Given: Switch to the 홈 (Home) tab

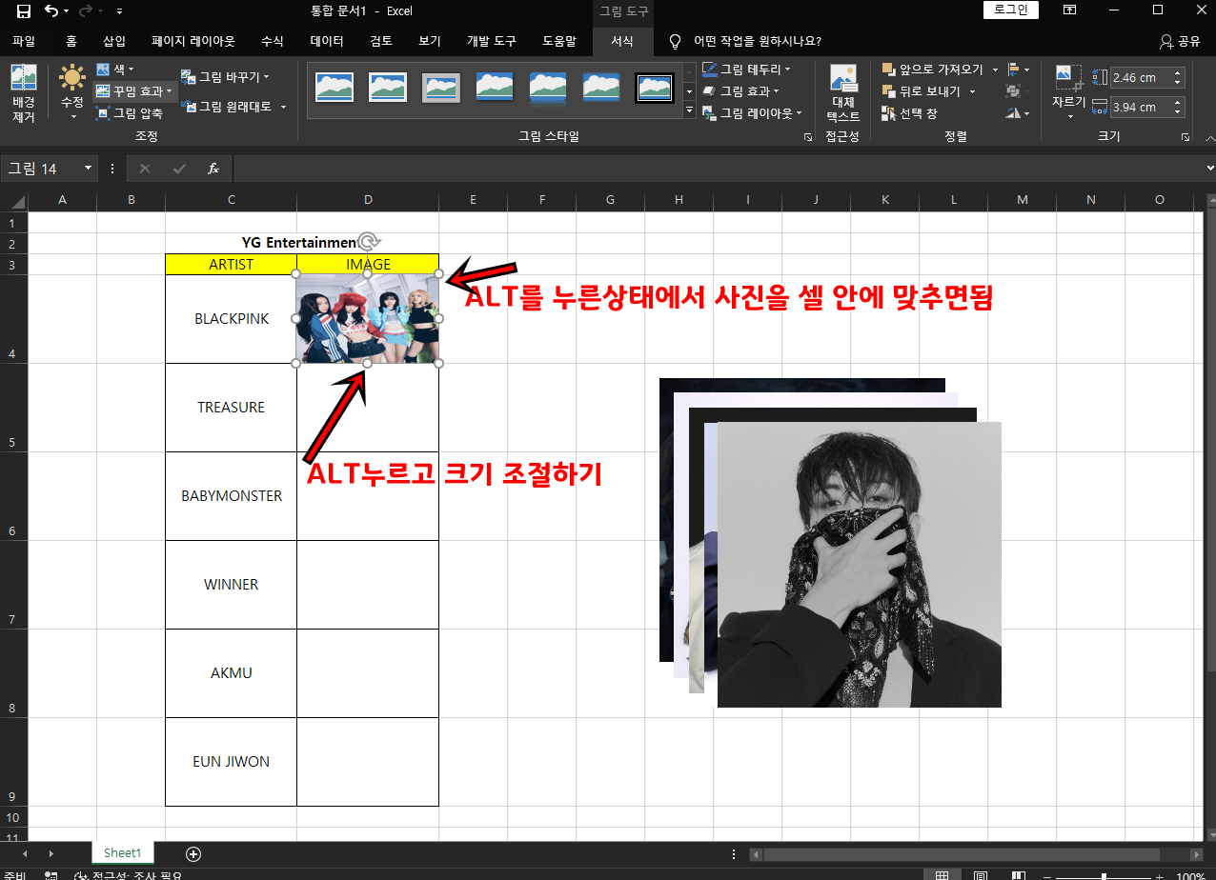Looking at the screenshot, I should coord(71,41).
